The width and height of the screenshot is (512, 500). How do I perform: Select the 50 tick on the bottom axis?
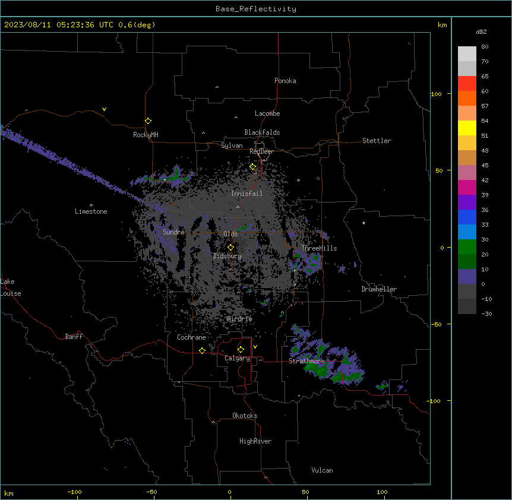[305, 492]
